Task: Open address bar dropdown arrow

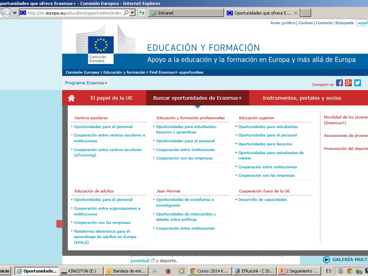Action: (133, 13)
